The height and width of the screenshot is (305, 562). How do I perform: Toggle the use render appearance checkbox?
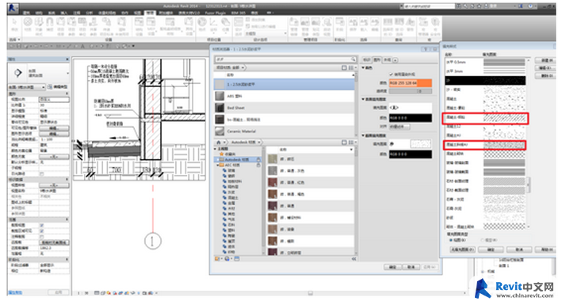pos(391,74)
